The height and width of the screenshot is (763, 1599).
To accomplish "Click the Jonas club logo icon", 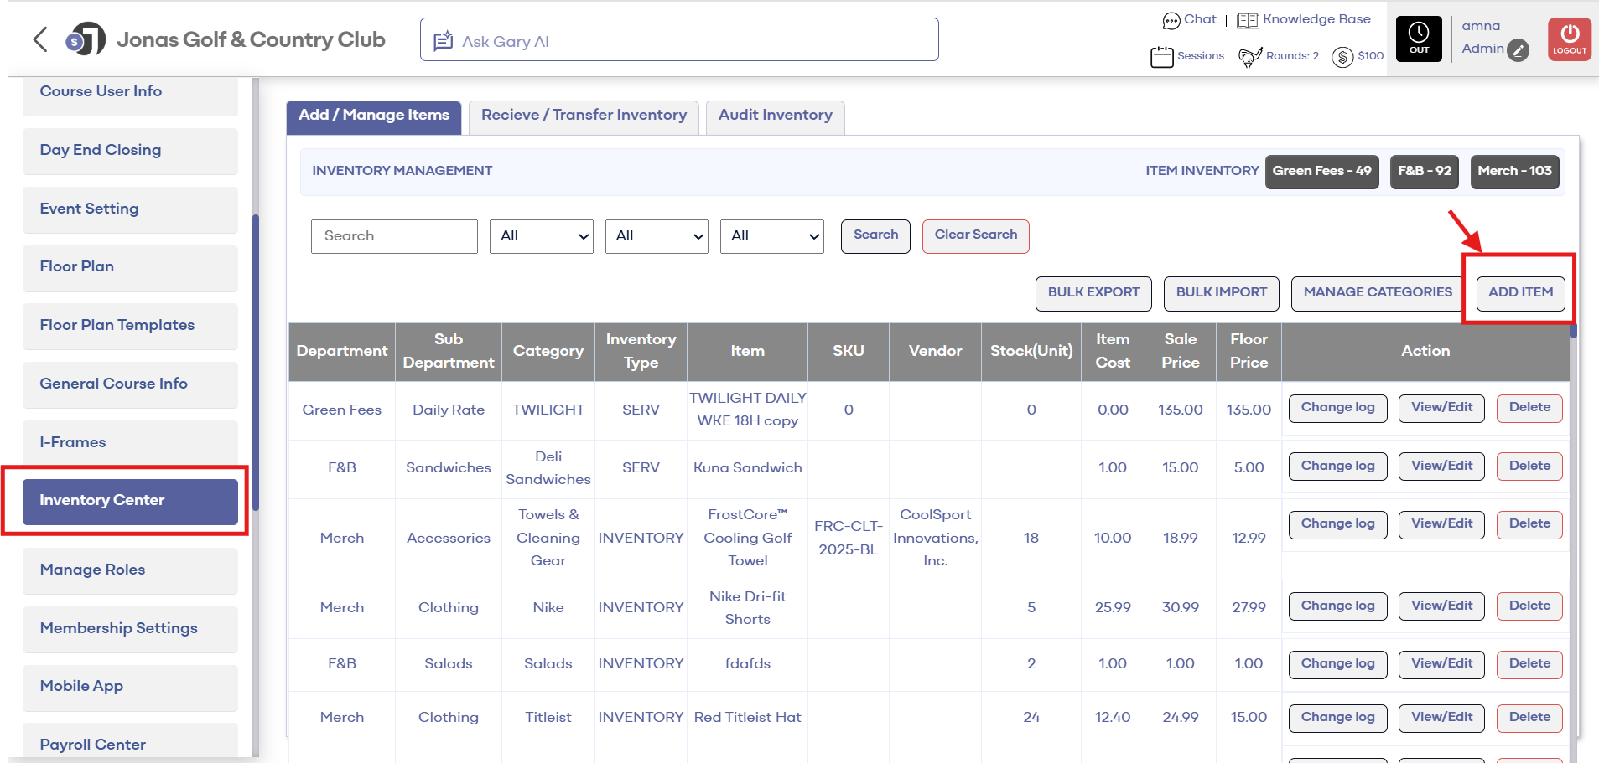I will [x=86, y=39].
